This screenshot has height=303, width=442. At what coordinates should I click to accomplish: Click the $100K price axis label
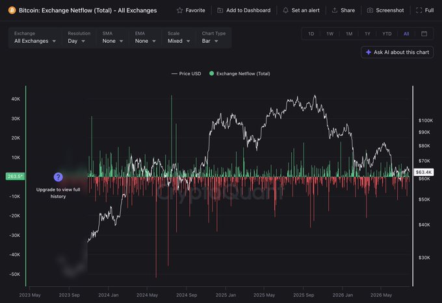pos(425,121)
